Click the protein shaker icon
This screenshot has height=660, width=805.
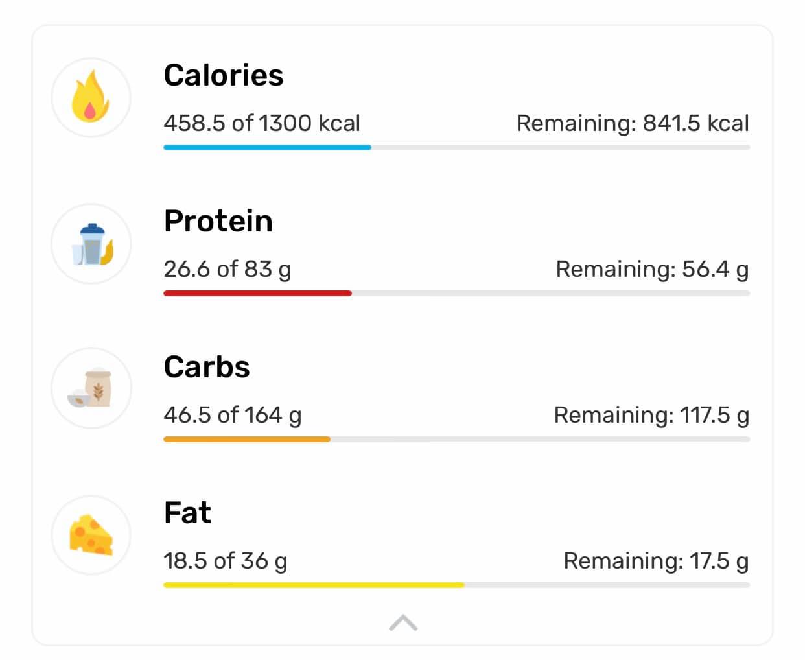(91, 244)
